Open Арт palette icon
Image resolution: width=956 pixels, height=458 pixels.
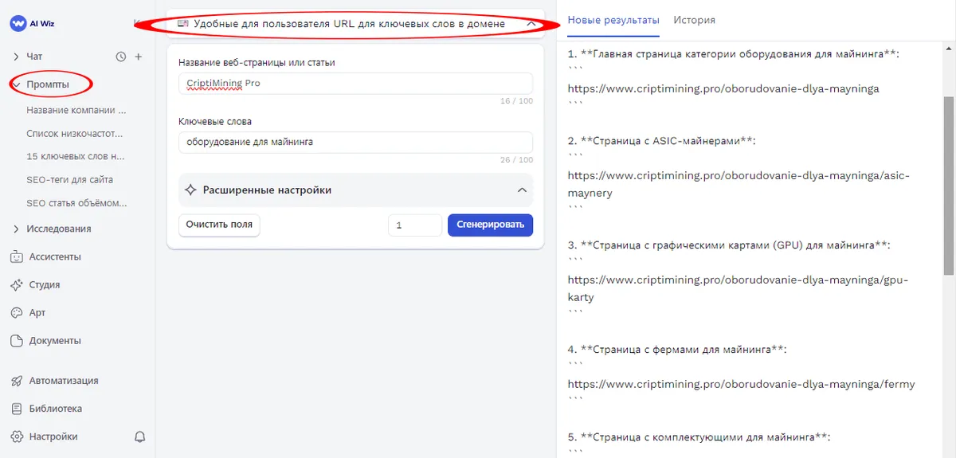(17, 312)
